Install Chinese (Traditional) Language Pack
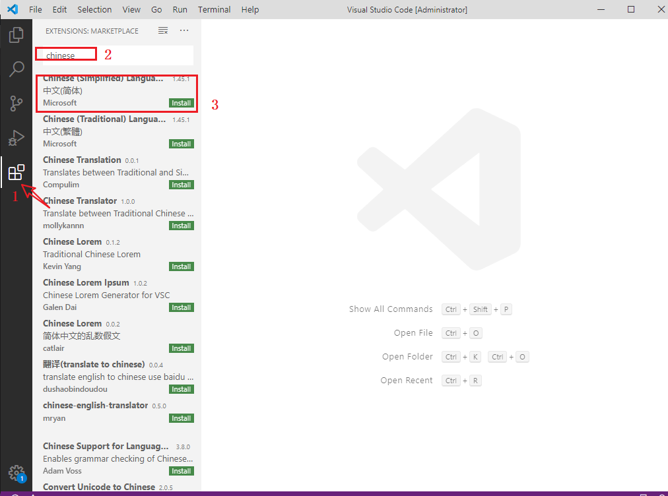The image size is (668, 496). point(182,144)
